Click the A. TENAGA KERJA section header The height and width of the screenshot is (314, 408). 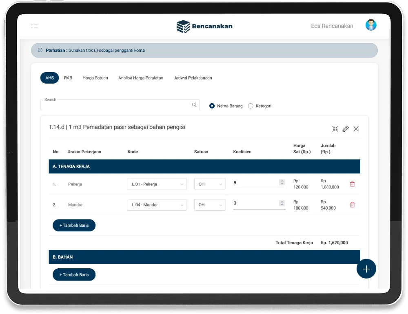[204, 166]
